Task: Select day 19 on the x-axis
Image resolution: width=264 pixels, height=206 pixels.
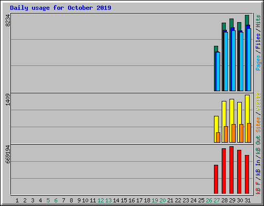Action: pyautogui.click(x=155, y=200)
